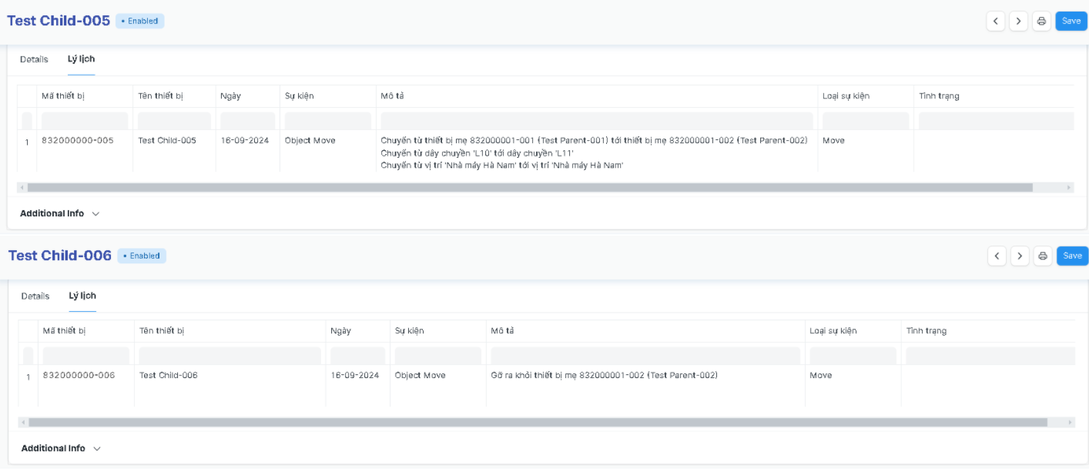This screenshot has height=469, width=1089.
Task: Save the Test Child-005 record
Action: (x=1071, y=22)
